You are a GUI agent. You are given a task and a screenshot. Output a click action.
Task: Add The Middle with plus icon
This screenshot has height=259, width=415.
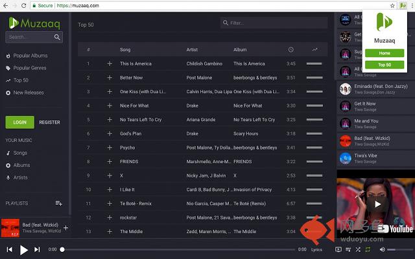coord(110,232)
